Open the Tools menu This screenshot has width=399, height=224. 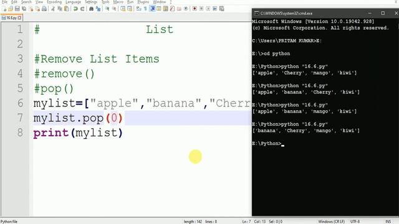105,2
